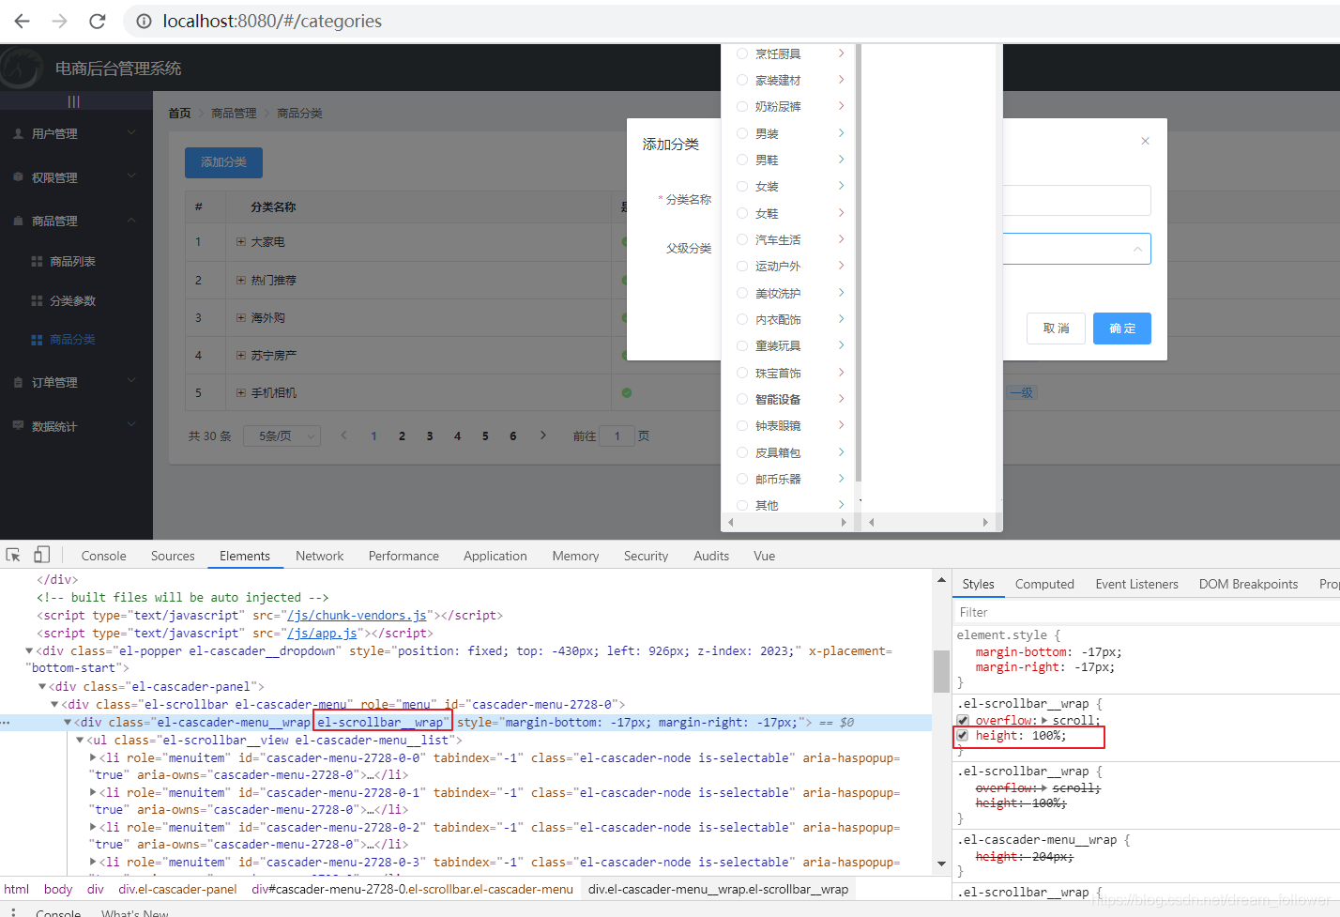Select the 奶粉尿裤 radio button
The width and height of the screenshot is (1340, 917).
click(742, 106)
